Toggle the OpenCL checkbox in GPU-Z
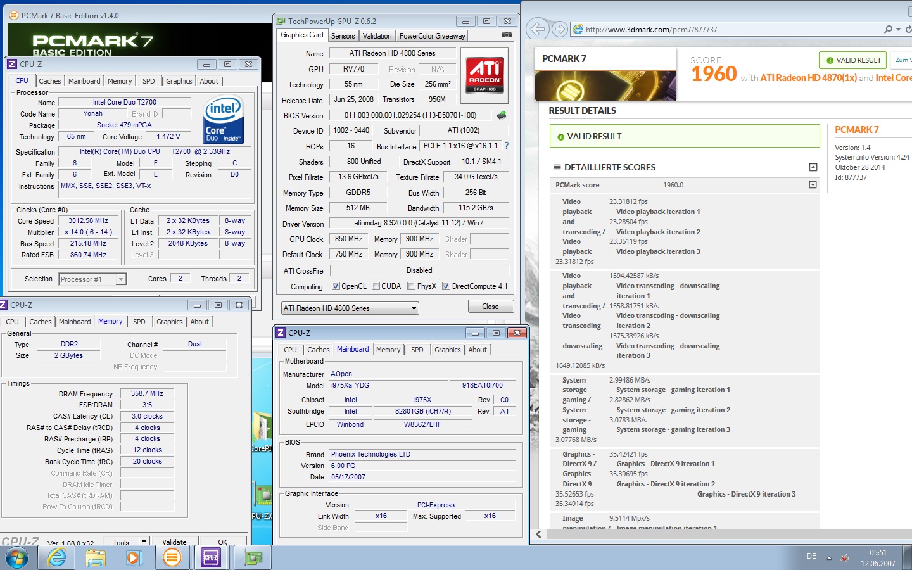 [336, 286]
